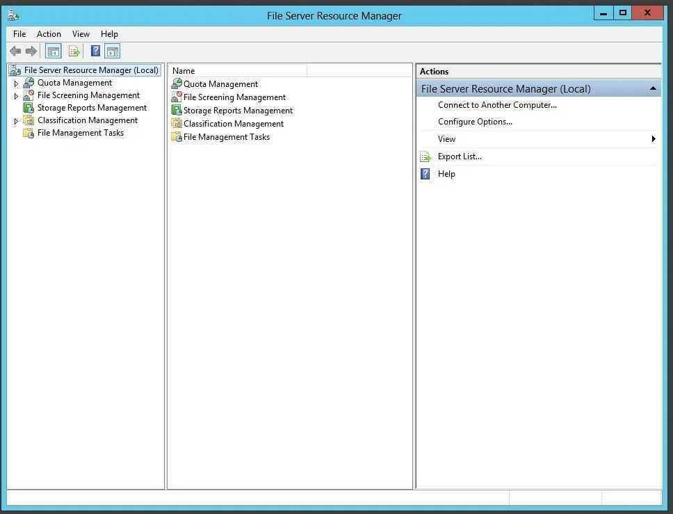The width and height of the screenshot is (673, 514).
Task: Open the Help menu in menu bar
Action: pos(109,34)
